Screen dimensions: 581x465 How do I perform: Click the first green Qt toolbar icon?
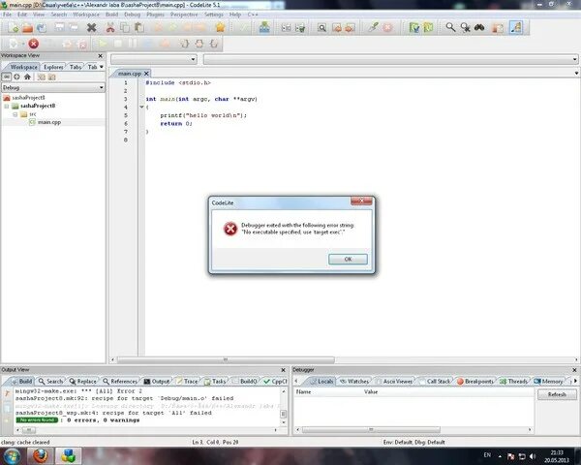[x=413, y=27]
